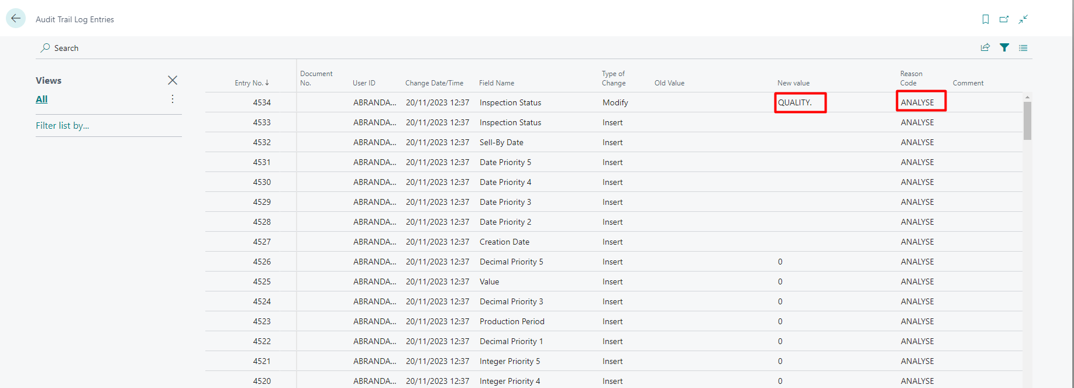
Task: Click Decimal Priority 3 field name
Action: 511,301
